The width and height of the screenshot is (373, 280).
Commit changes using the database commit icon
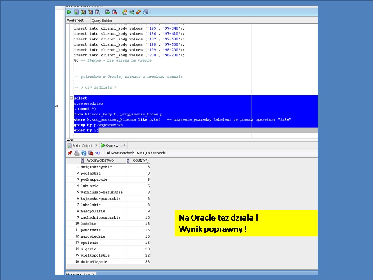pos(108,12)
